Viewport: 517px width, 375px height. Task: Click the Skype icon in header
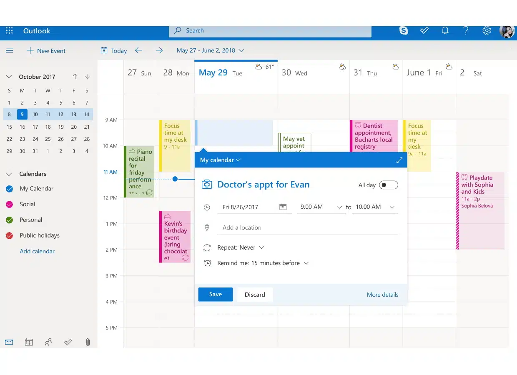pyautogui.click(x=404, y=30)
